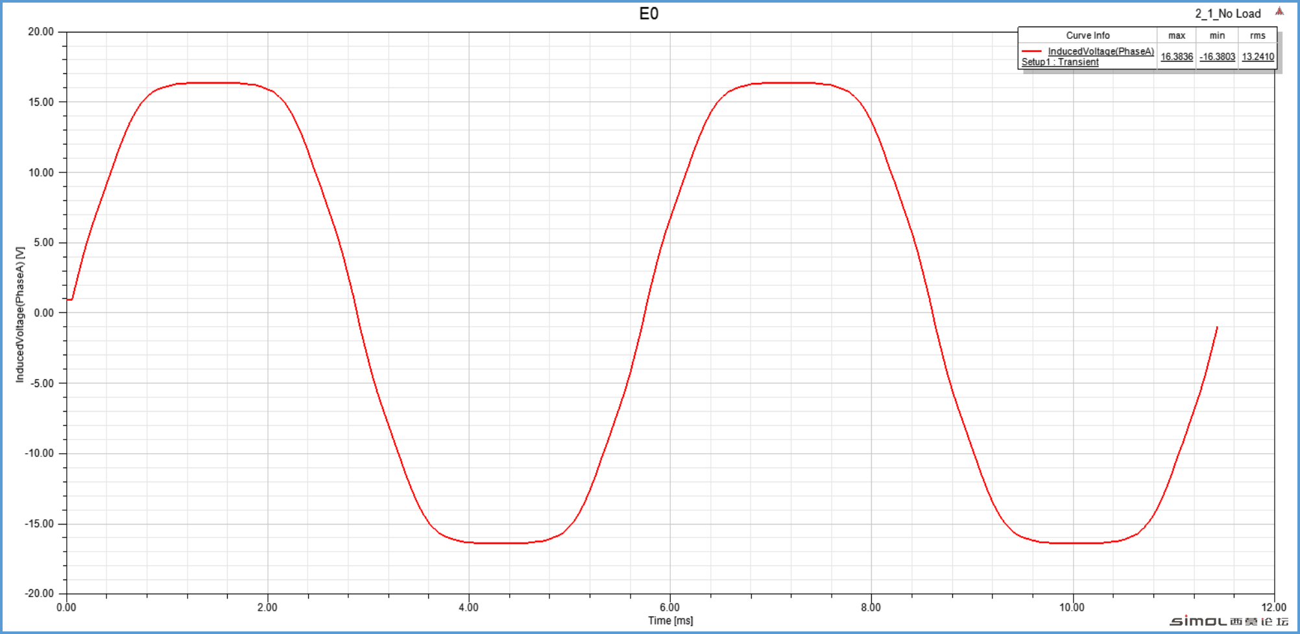This screenshot has height=634, width=1300.
Task: Select the 2_1_No Load design label
Action: tap(1228, 14)
